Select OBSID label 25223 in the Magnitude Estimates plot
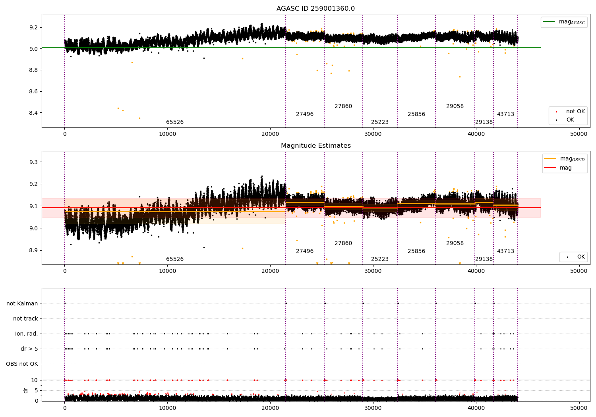Image resolution: width=596 pixels, height=417 pixels. [x=380, y=259]
